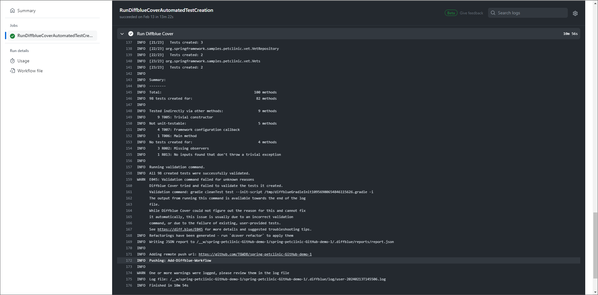
Task: Click log line number 145
Action: tap(129, 92)
